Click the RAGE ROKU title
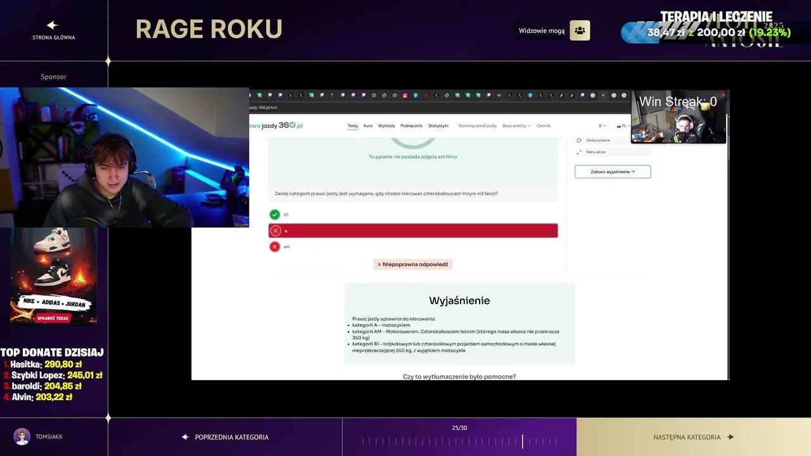The width and height of the screenshot is (811, 456). click(x=208, y=29)
